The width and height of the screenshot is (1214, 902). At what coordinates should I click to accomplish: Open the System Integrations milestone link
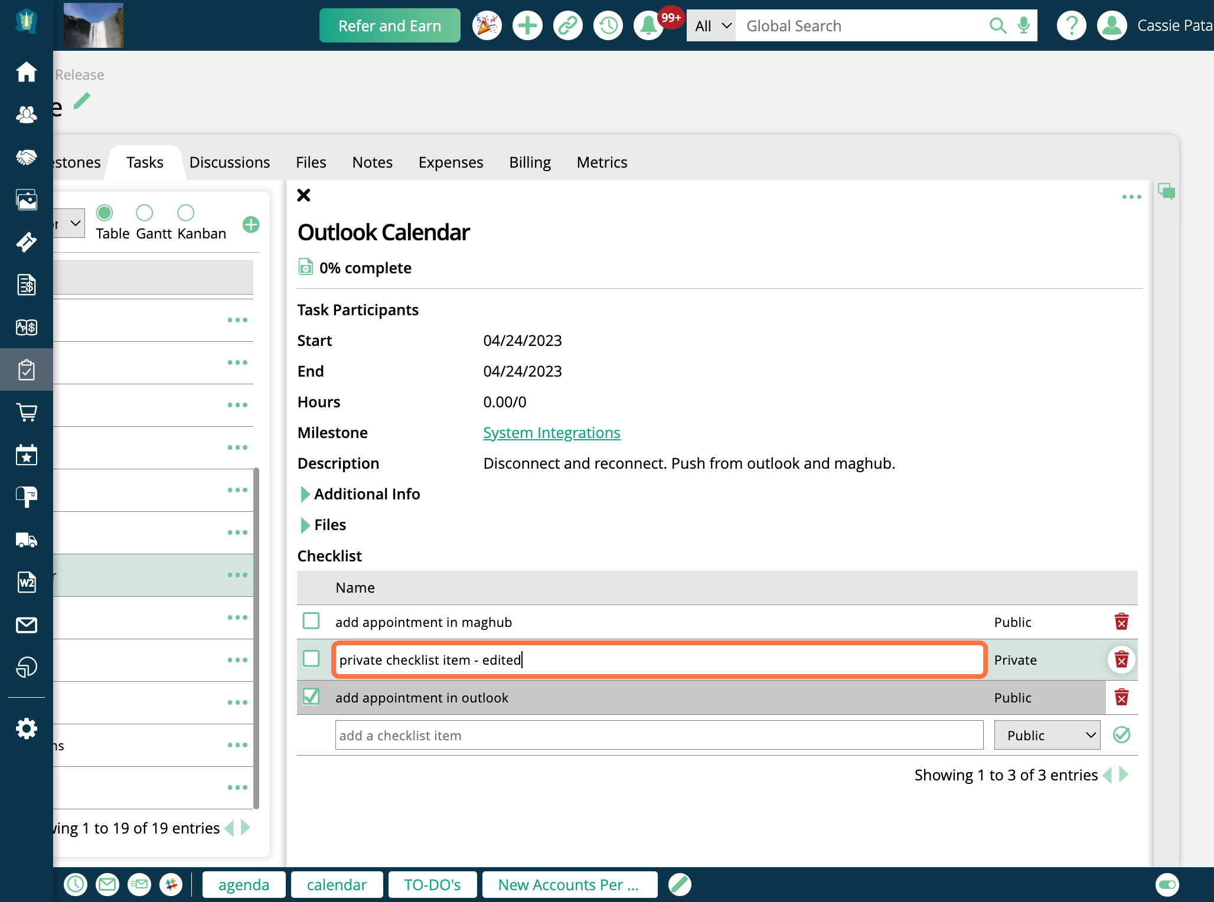click(x=551, y=433)
